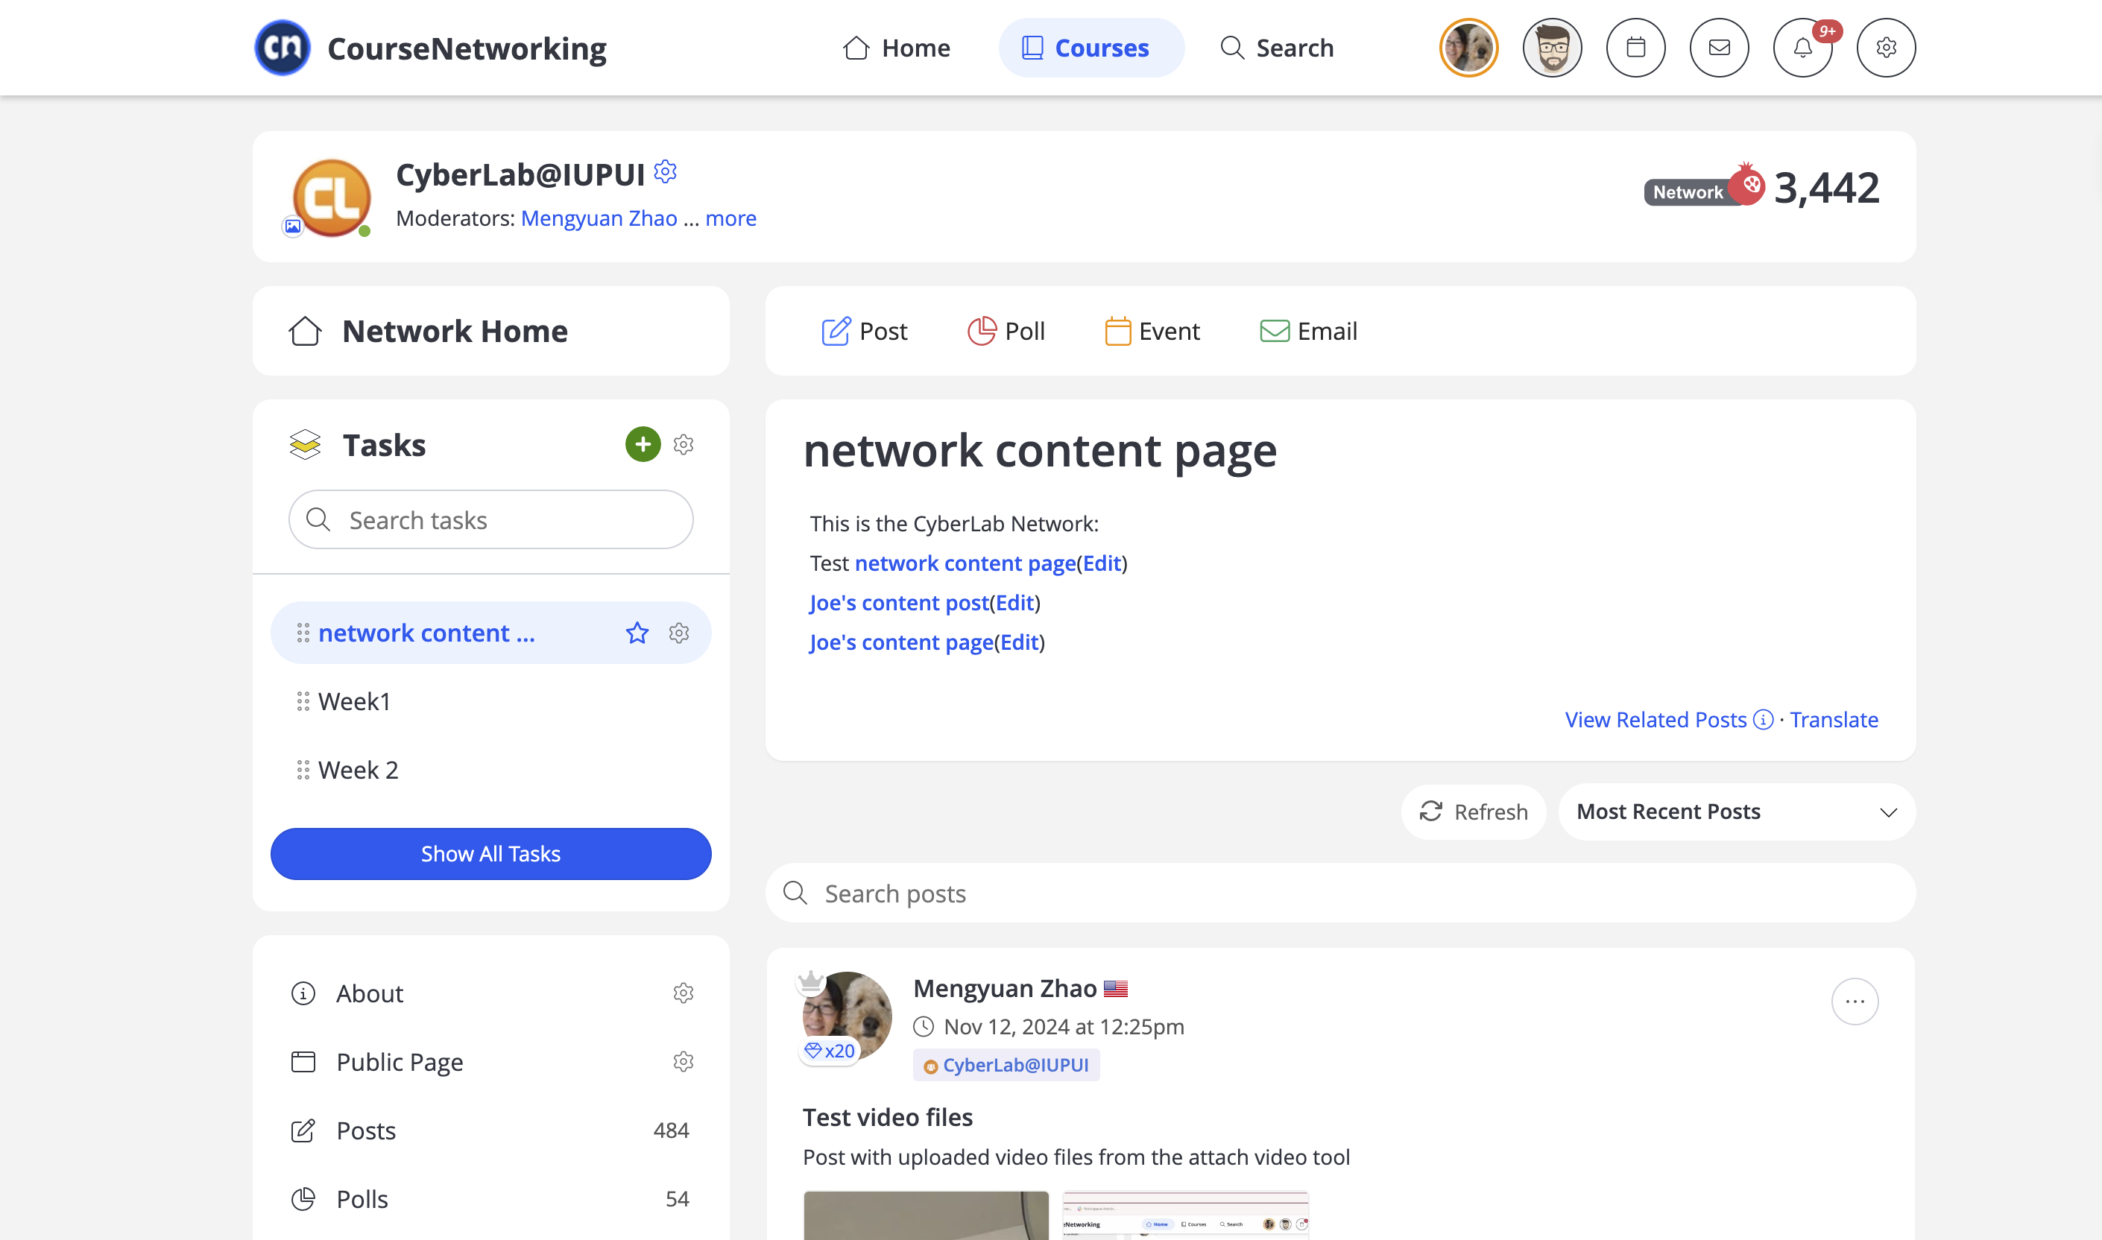Open the first video thumbnail in post
This screenshot has width=2102, height=1240.
pos(926,1215)
